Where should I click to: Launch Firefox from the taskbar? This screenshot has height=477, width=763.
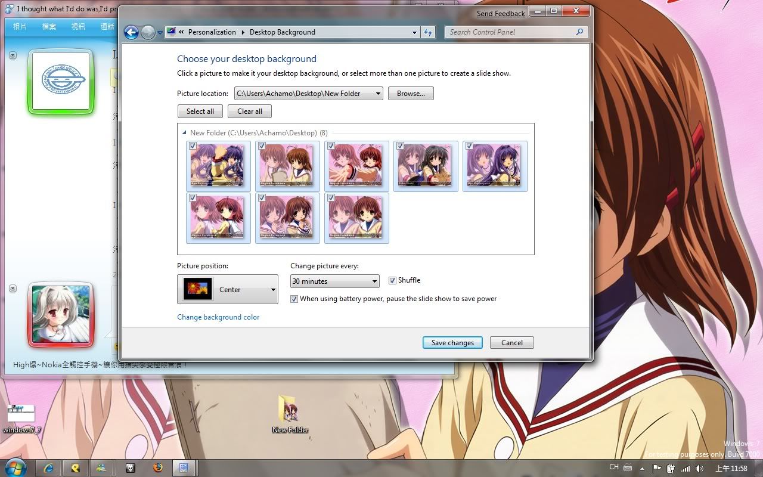(x=157, y=467)
